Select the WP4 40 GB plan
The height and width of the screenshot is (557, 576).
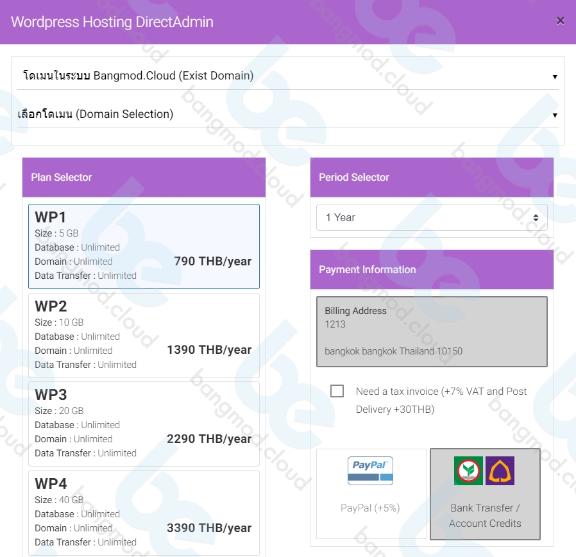pos(144,513)
